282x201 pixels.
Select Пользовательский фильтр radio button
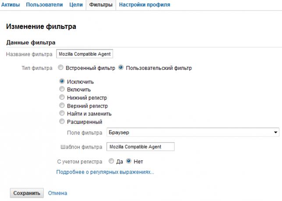click(121, 68)
